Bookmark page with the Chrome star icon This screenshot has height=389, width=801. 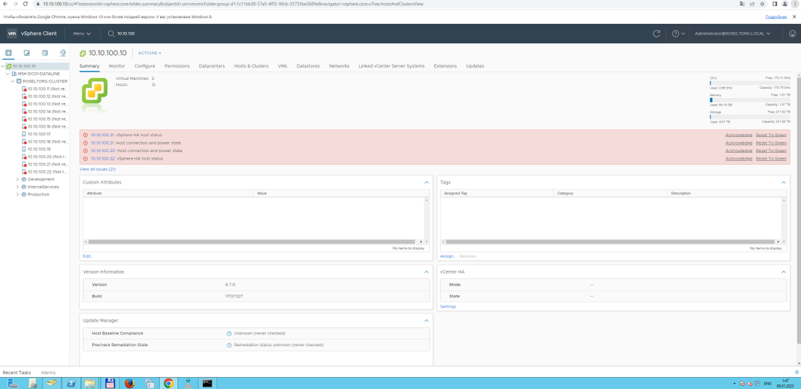pyautogui.click(x=762, y=4)
